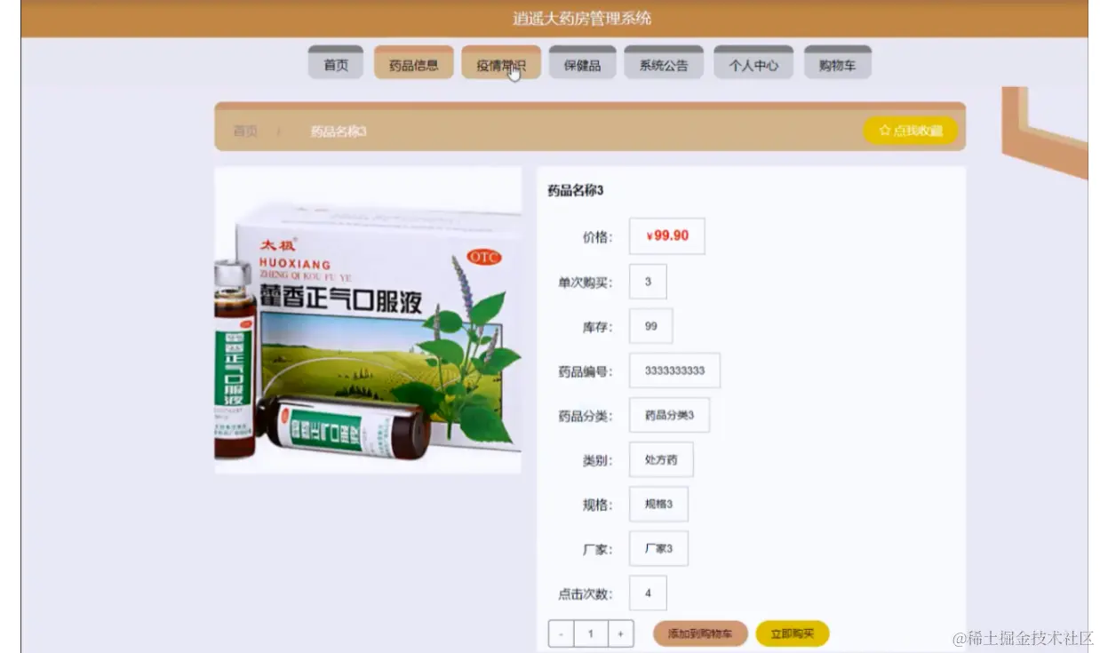The image size is (1100, 653).
Task: Click the 首页 breadcrumb link
Action: click(245, 131)
